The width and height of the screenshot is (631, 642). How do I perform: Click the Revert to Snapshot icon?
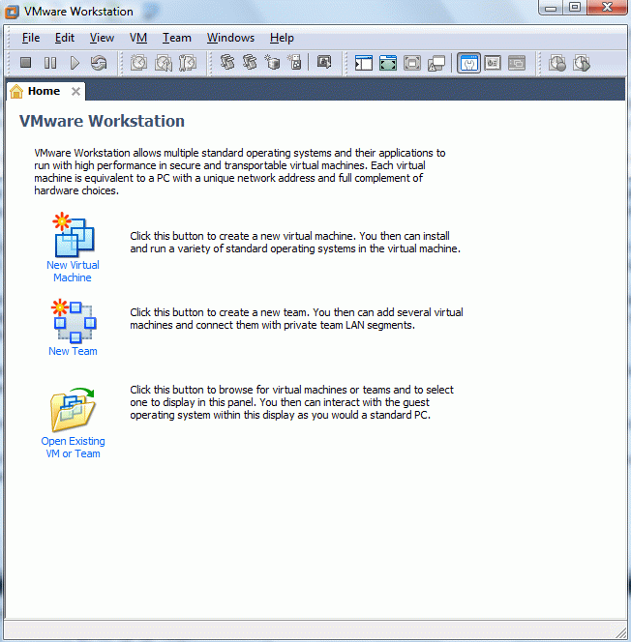click(x=164, y=63)
